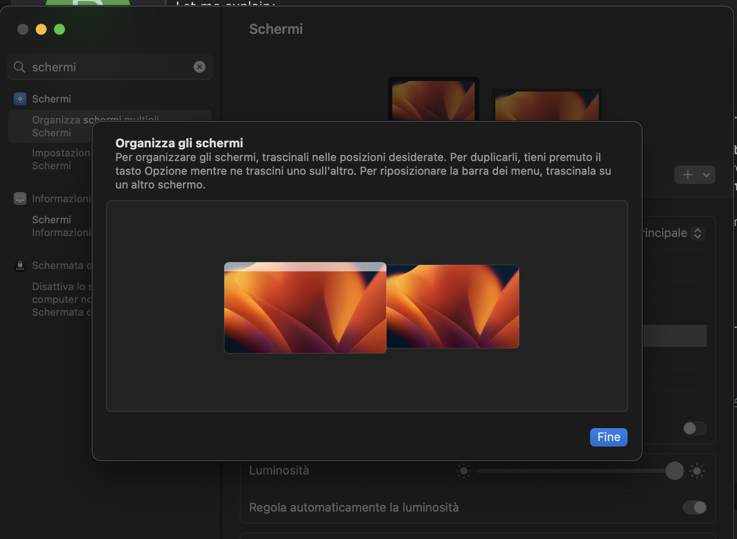Select the right display thumbnail in Schermi pane
This screenshot has height=539, width=737.
547,105
